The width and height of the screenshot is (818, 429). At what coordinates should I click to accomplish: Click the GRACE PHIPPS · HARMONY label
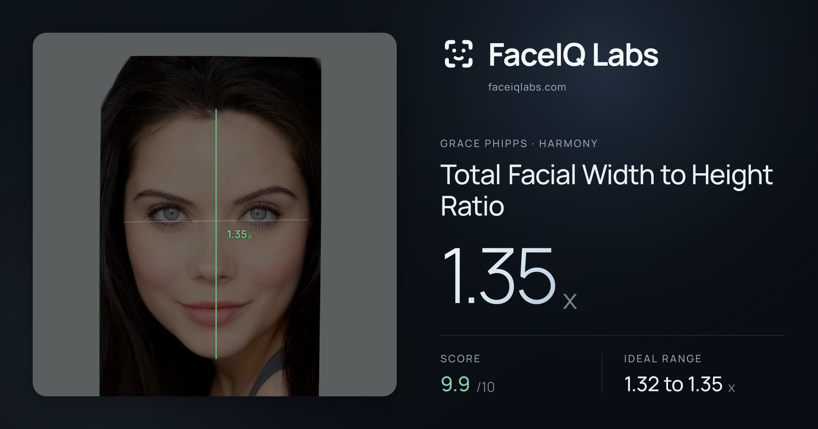pyautogui.click(x=519, y=143)
